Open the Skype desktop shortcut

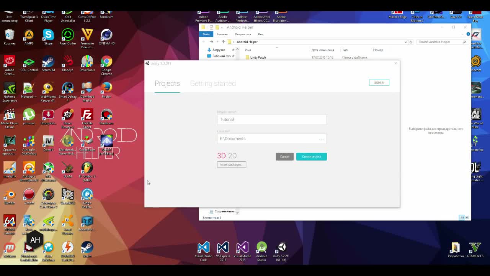point(48,37)
